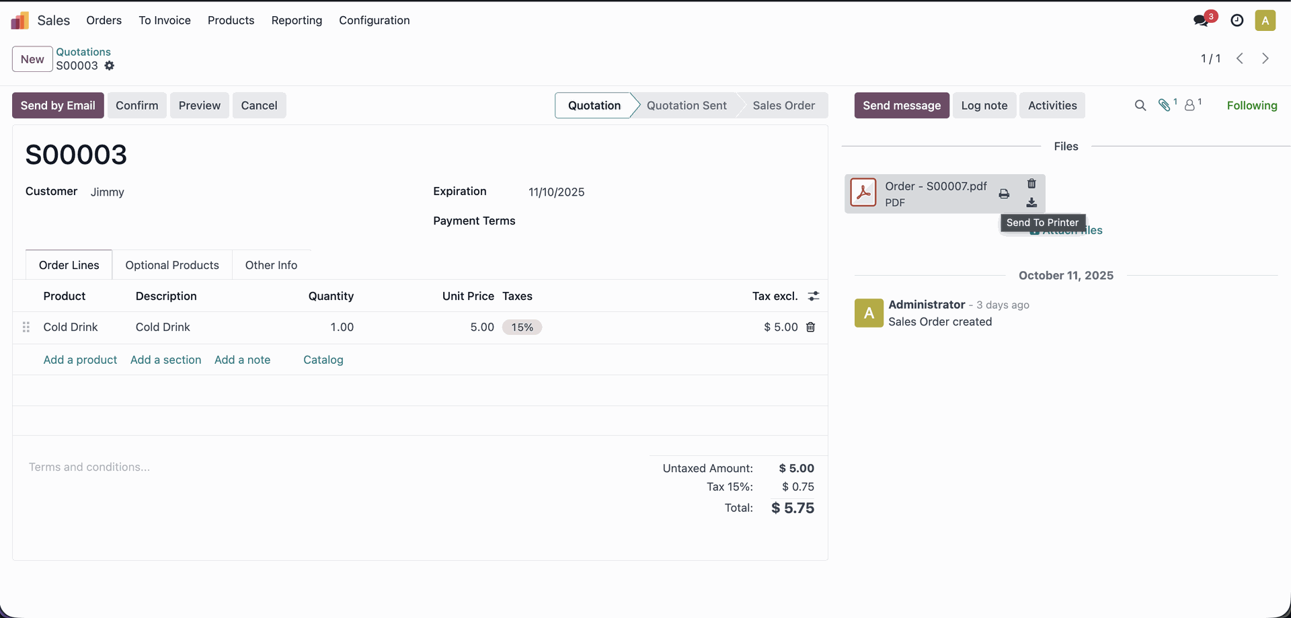Toggle the Following subscription status
This screenshot has height=618, width=1291.
(1251, 106)
